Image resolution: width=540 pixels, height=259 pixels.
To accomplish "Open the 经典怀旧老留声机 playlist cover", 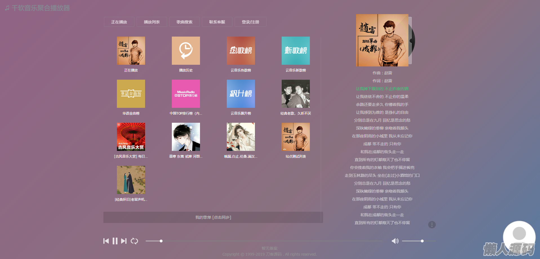I will [131, 180].
